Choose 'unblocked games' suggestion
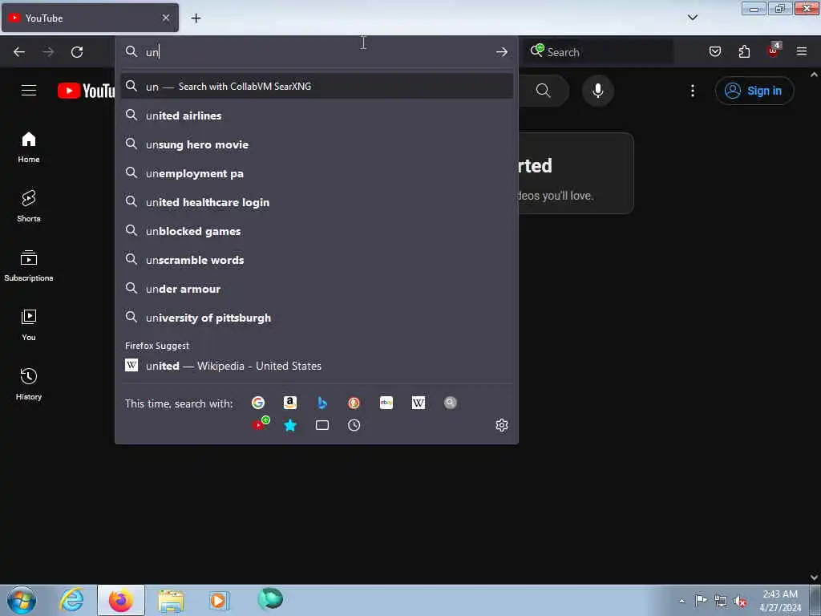 tap(316, 230)
